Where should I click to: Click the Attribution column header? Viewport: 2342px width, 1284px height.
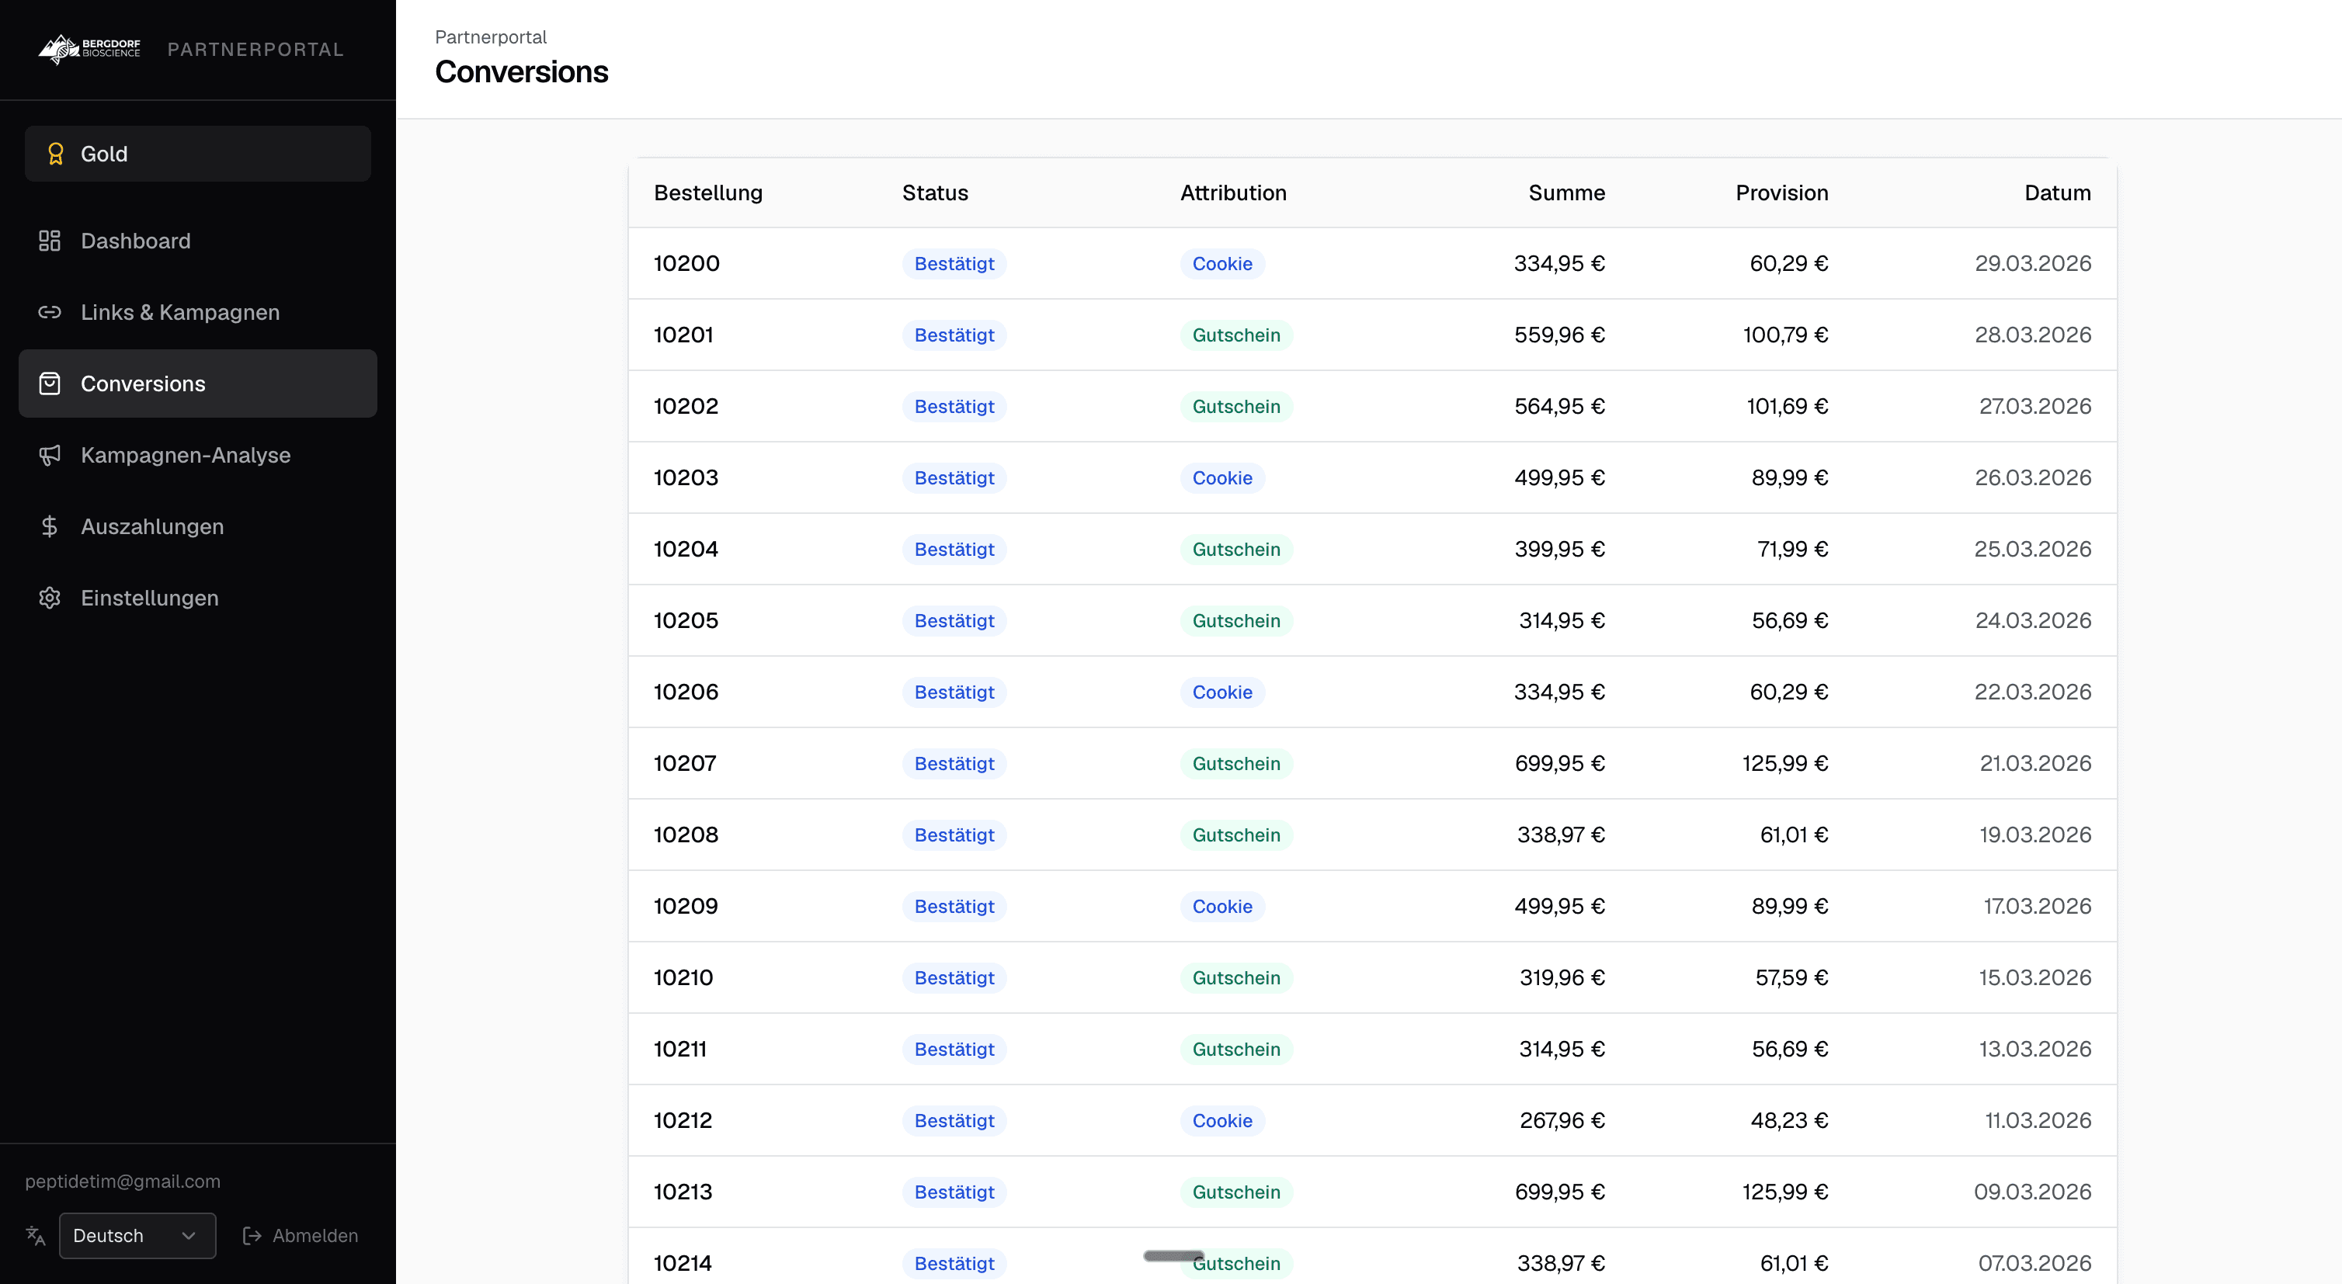(x=1233, y=193)
